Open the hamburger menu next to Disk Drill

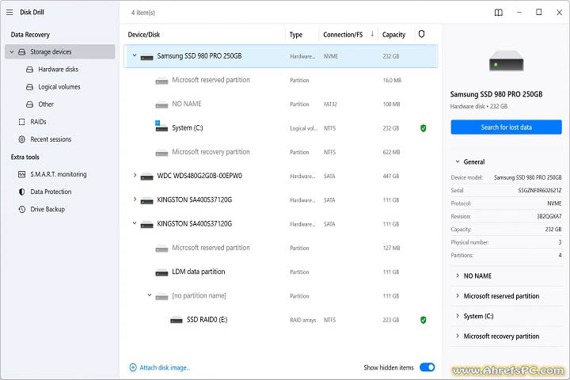pyautogui.click(x=9, y=13)
